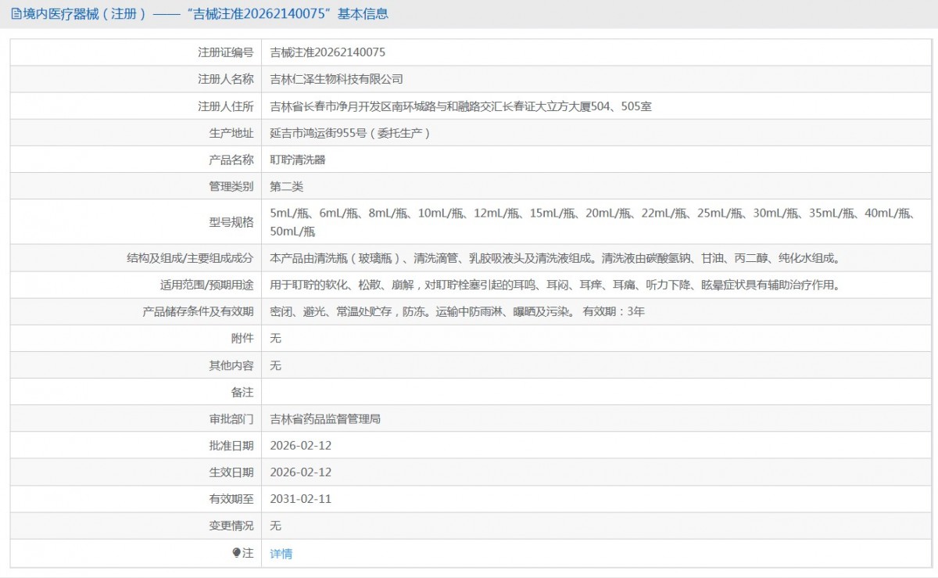
Task: Select the expiry date 2031-02-11
Action: [x=300, y=499]
